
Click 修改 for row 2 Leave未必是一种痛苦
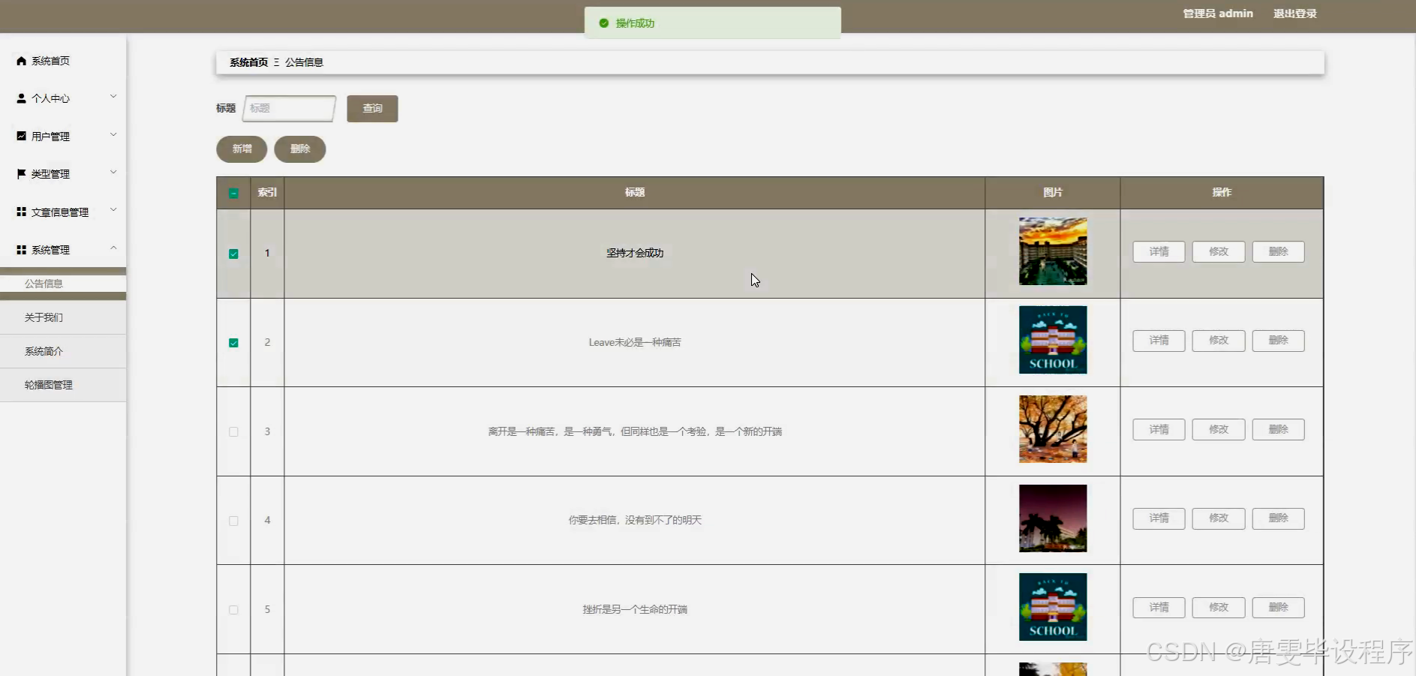tap(1219, 341)
